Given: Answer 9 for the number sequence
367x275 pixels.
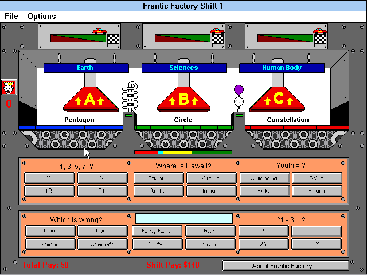Looking at the screenshot, I should (103, 178).
